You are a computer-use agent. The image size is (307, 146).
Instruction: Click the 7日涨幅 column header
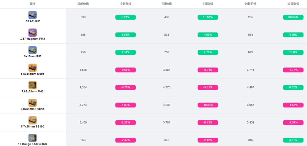click(x=208, y=4)
